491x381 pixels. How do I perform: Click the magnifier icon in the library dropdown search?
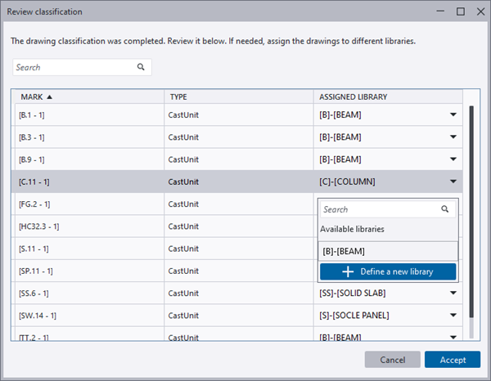pos(444,209)
